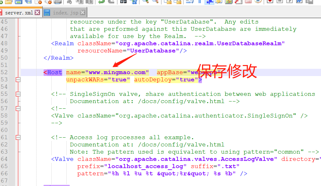Click line number 48 in the margin
Viewport: 321px width, 186px height.
(4, 43)
